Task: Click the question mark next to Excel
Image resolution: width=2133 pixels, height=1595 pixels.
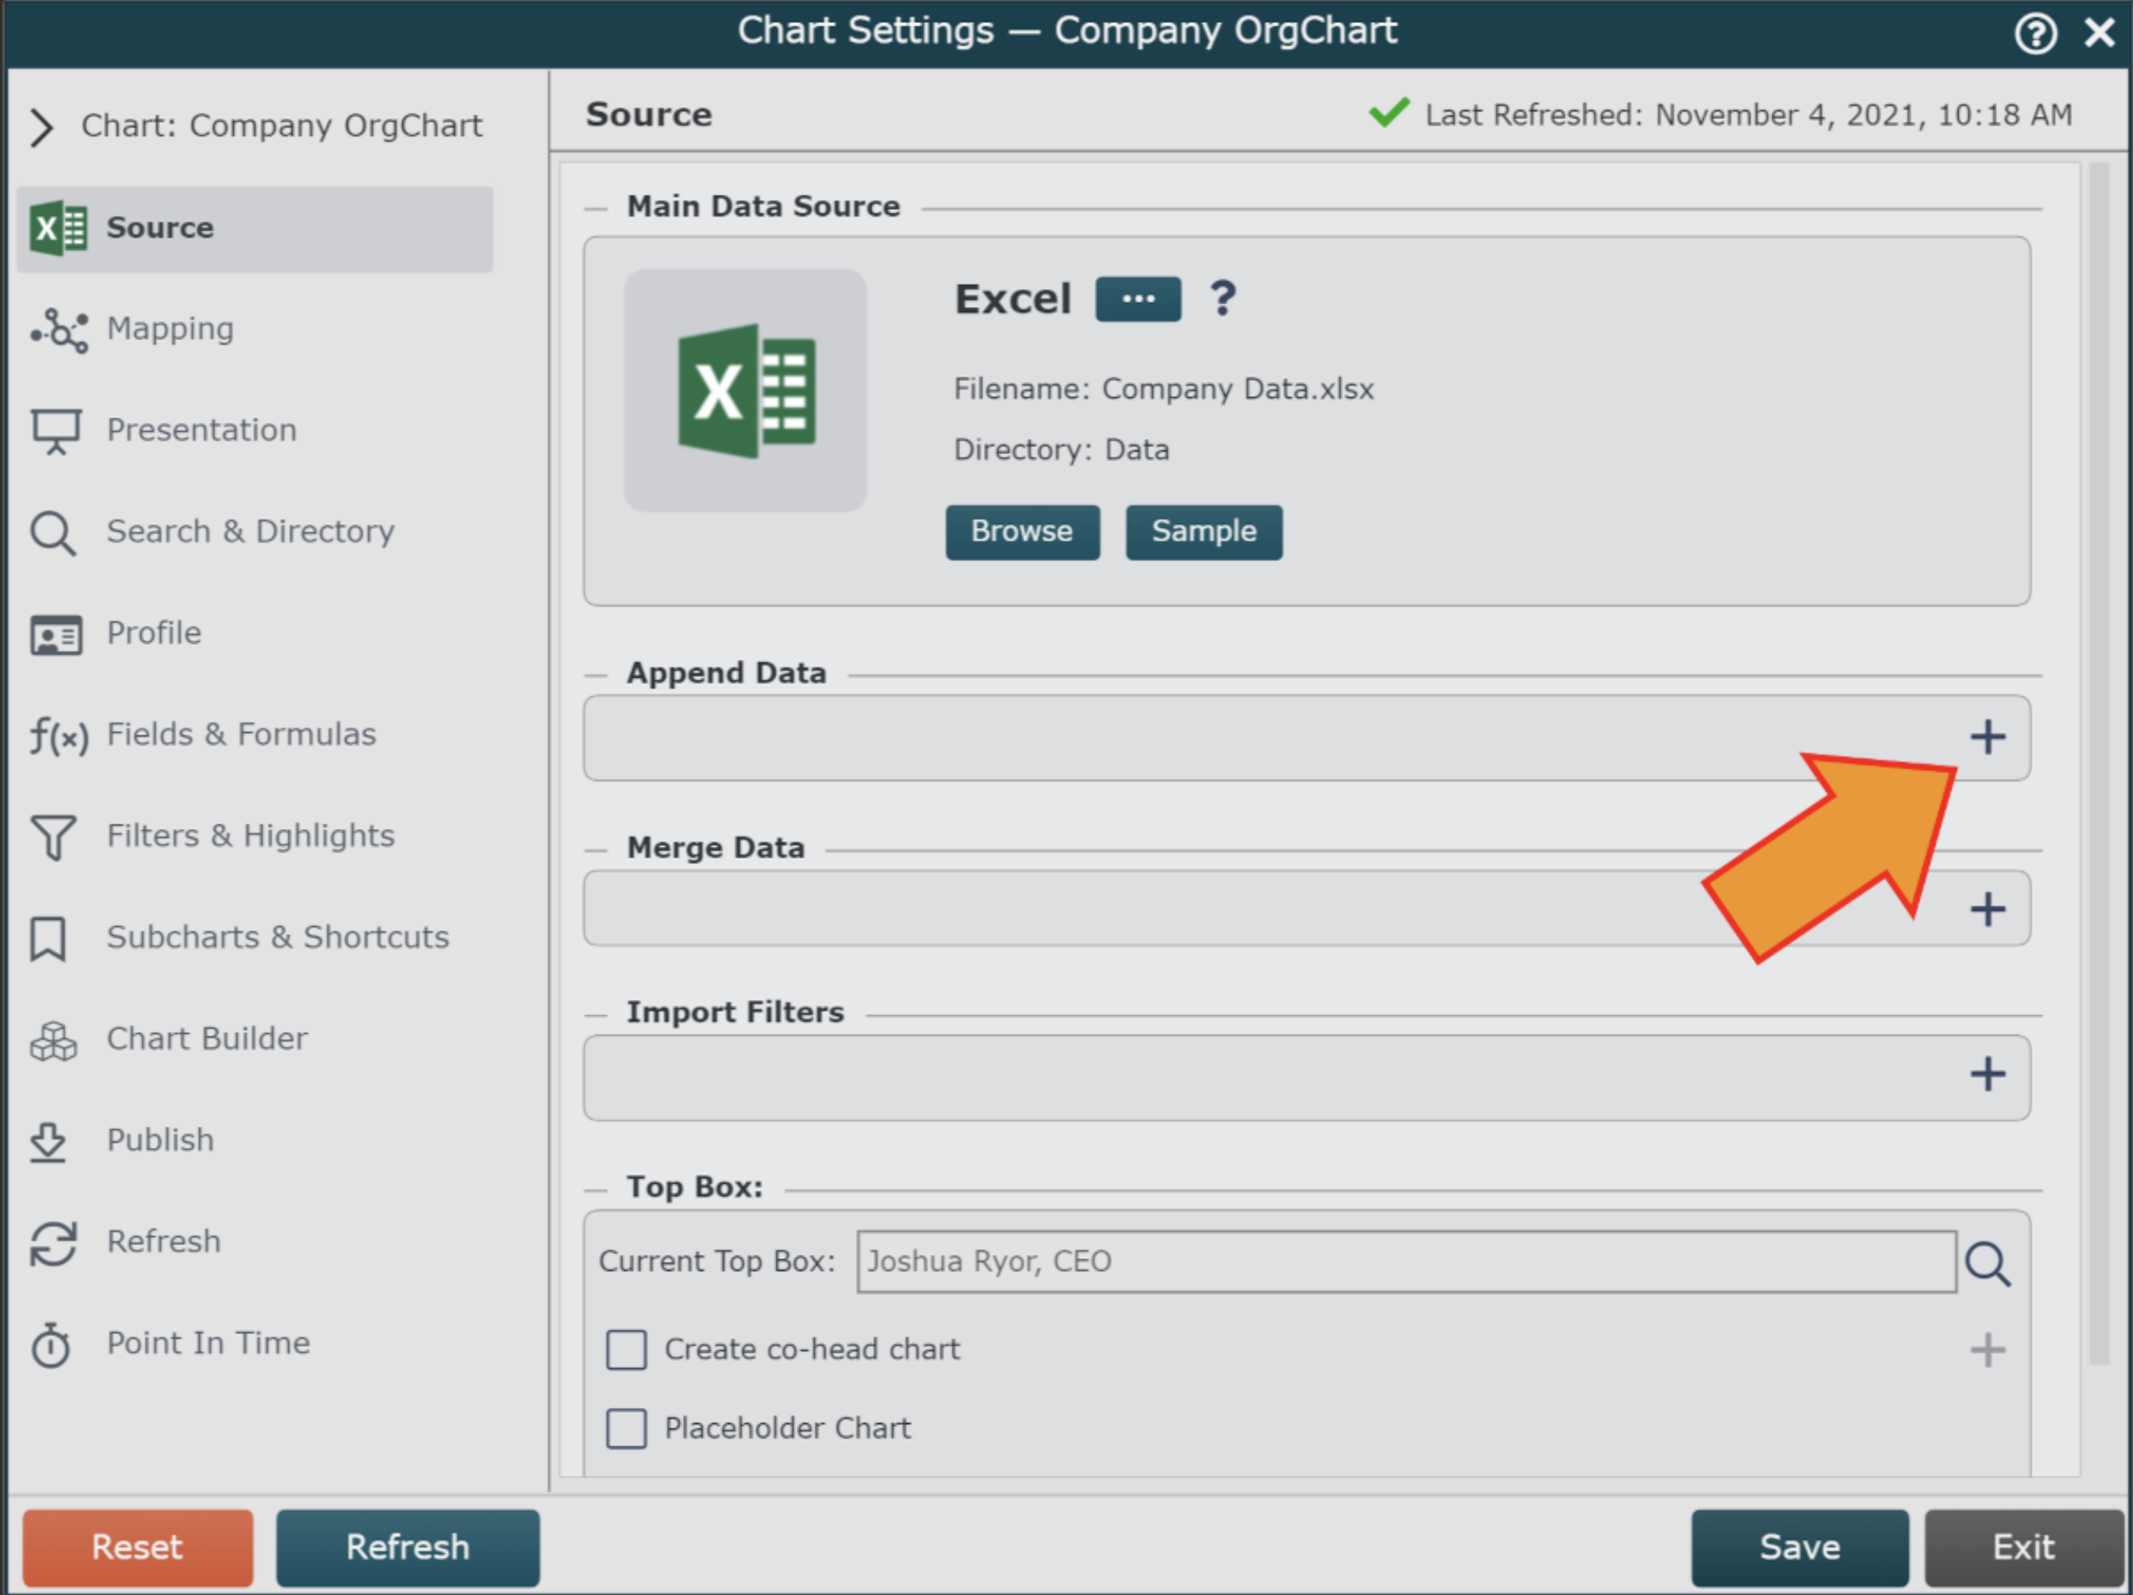Action: (1223, 298)
